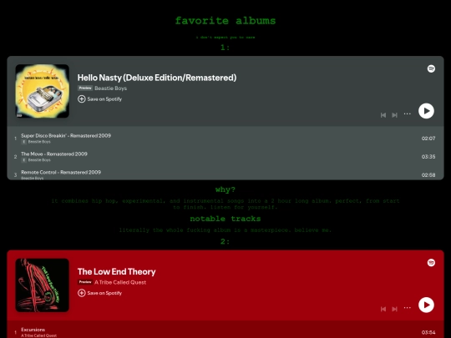Click The Low End Theory album cover
451x338 pixels.
[43, 285]
